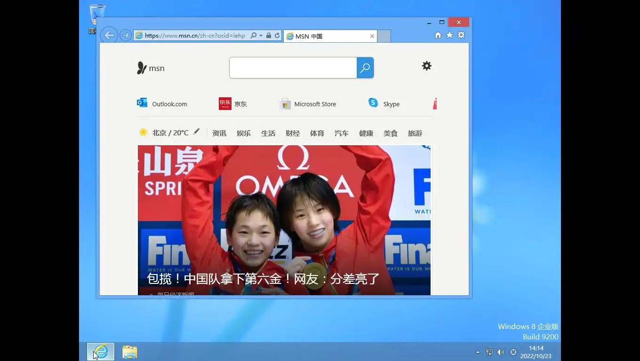Edit the weather location with pencil icon
Image resolution: width=640 pixels, height=361 pixels.
tap(197, 132)
